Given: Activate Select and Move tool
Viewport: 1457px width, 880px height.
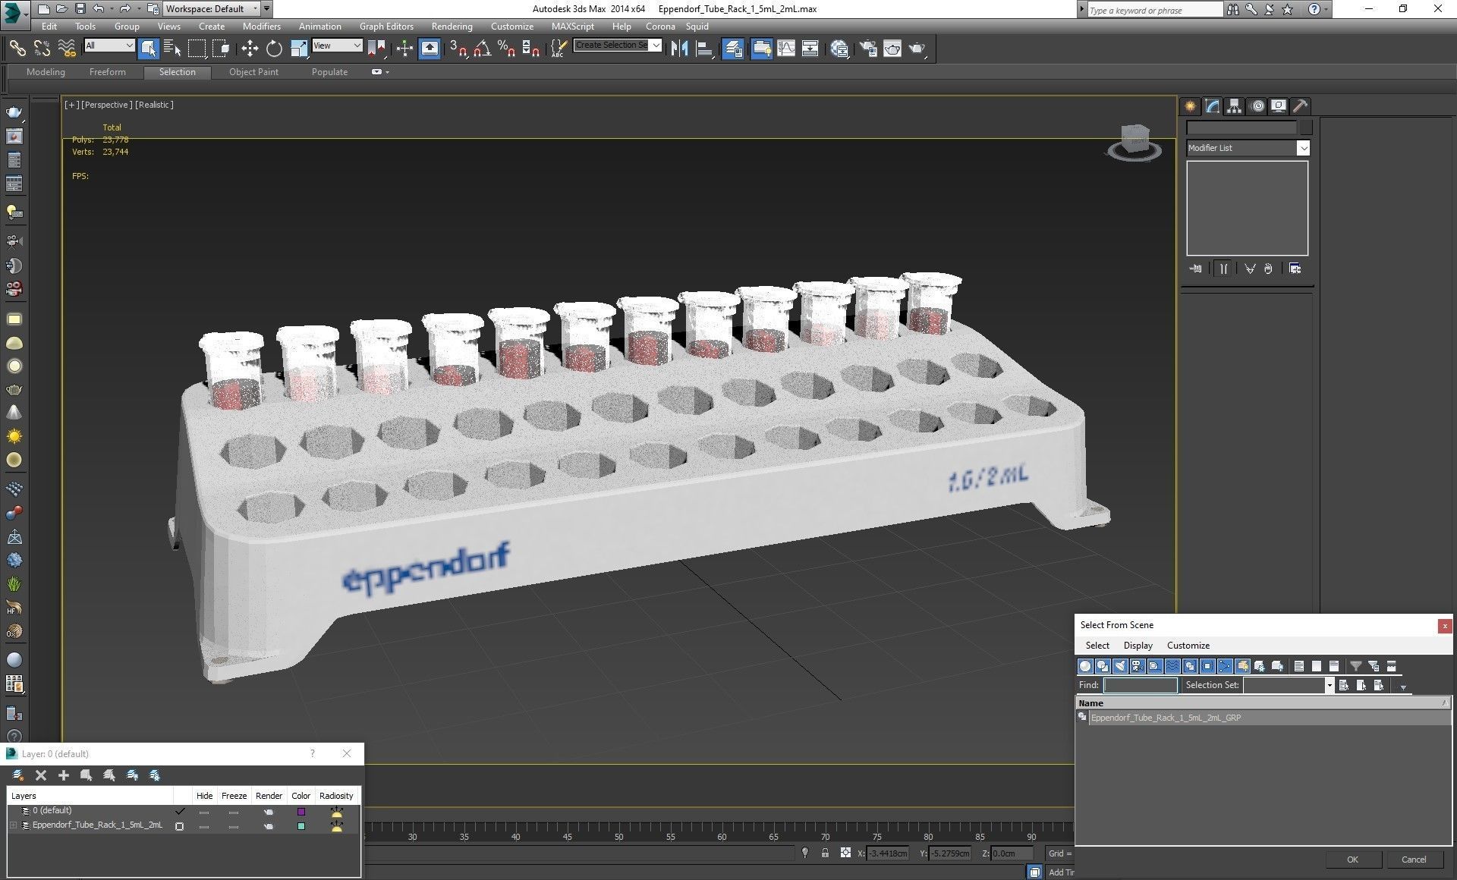Looking at the screenshot, I should click(x=250, y=49).
